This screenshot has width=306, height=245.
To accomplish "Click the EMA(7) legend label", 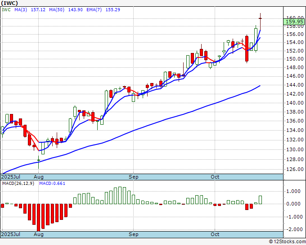I will (94, 10).
